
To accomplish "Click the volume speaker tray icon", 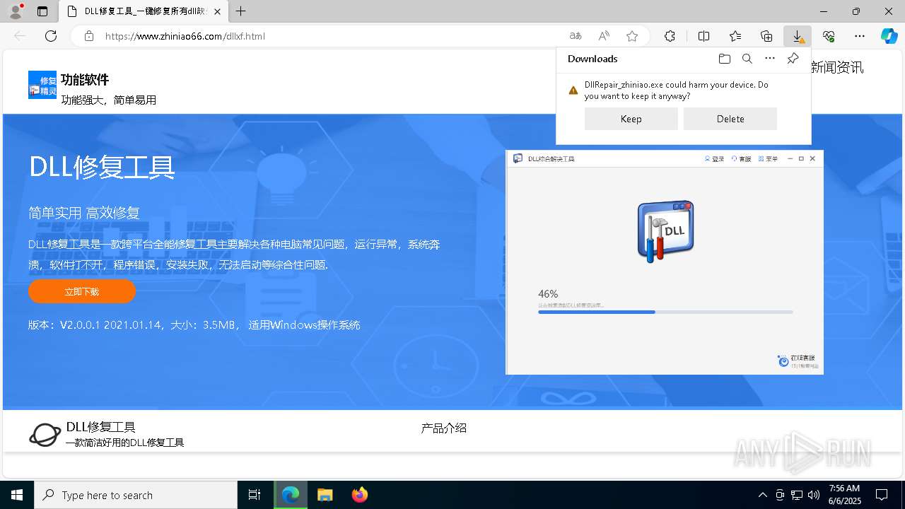I will coord(813,495).
